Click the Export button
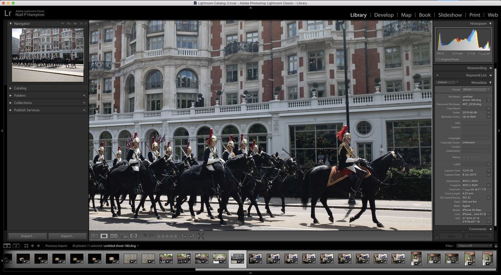This screenshot has height=275, width=501. 67,236
